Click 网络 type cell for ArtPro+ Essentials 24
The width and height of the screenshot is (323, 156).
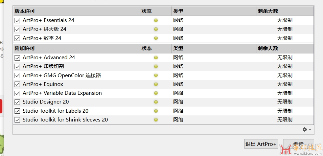(178, 20)
